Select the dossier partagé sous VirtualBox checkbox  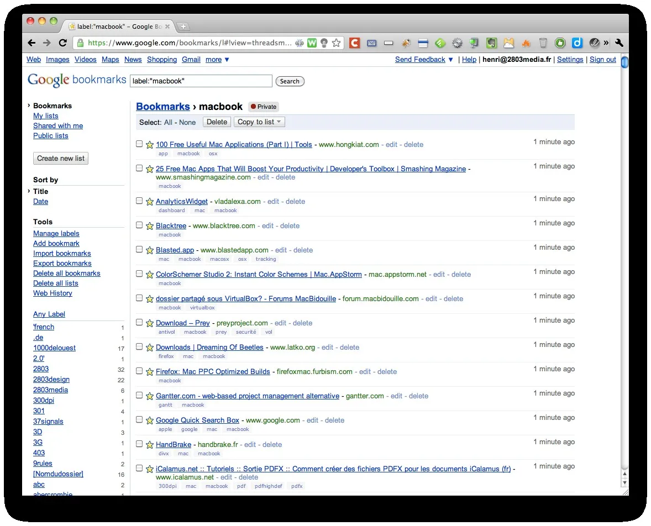pyautogui.click(x=139, y=298)
